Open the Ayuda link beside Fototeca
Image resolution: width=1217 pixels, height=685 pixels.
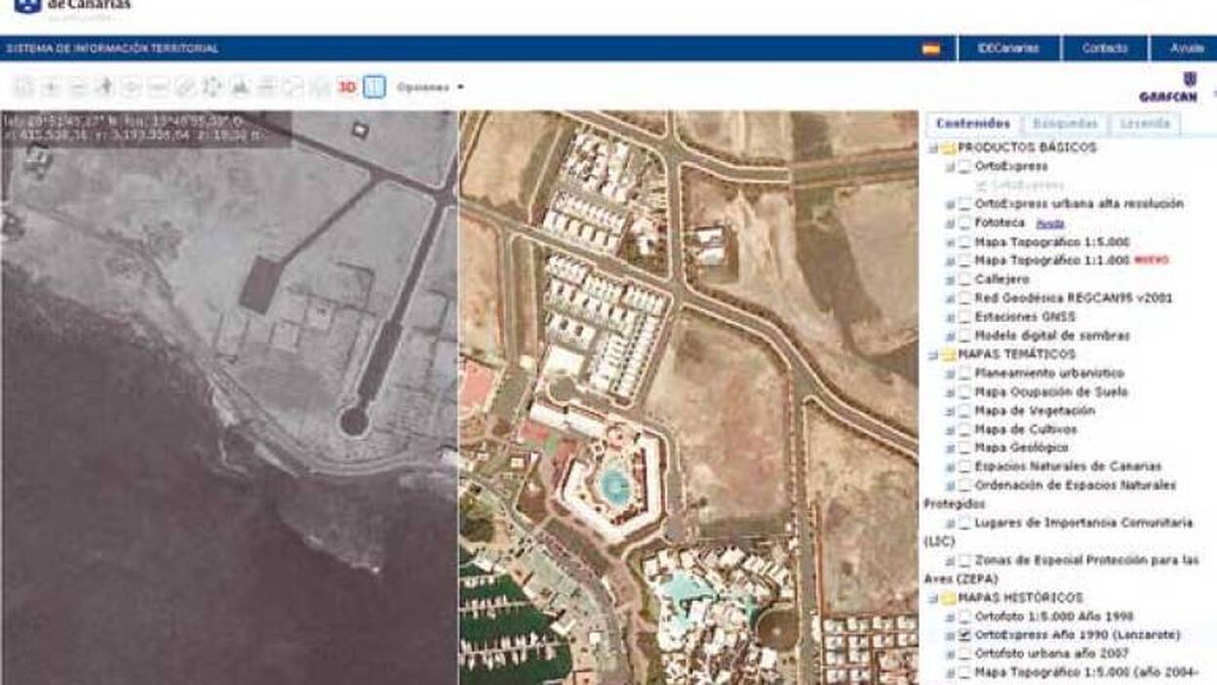click(1049, 223)
